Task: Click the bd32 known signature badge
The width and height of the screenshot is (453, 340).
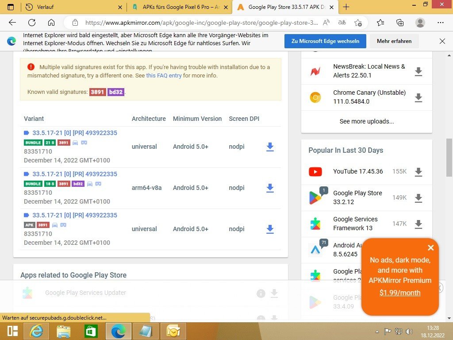Action: [x=116, y=92]
